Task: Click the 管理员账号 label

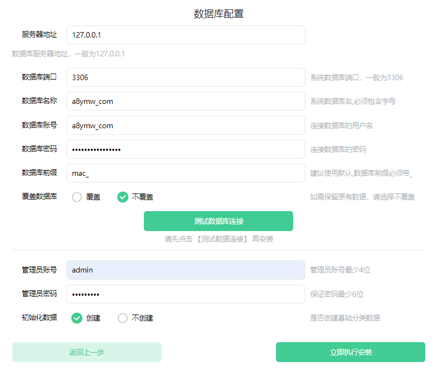Action: (x=39, y=270)
